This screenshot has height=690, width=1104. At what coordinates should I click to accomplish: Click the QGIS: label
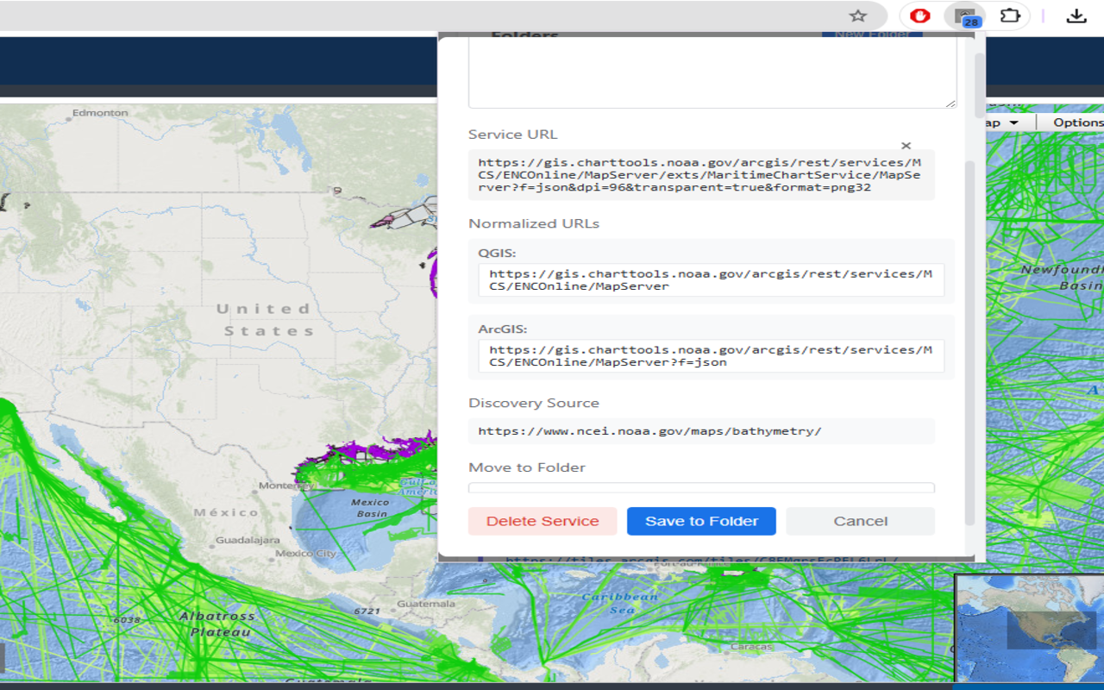coord(497,254)
